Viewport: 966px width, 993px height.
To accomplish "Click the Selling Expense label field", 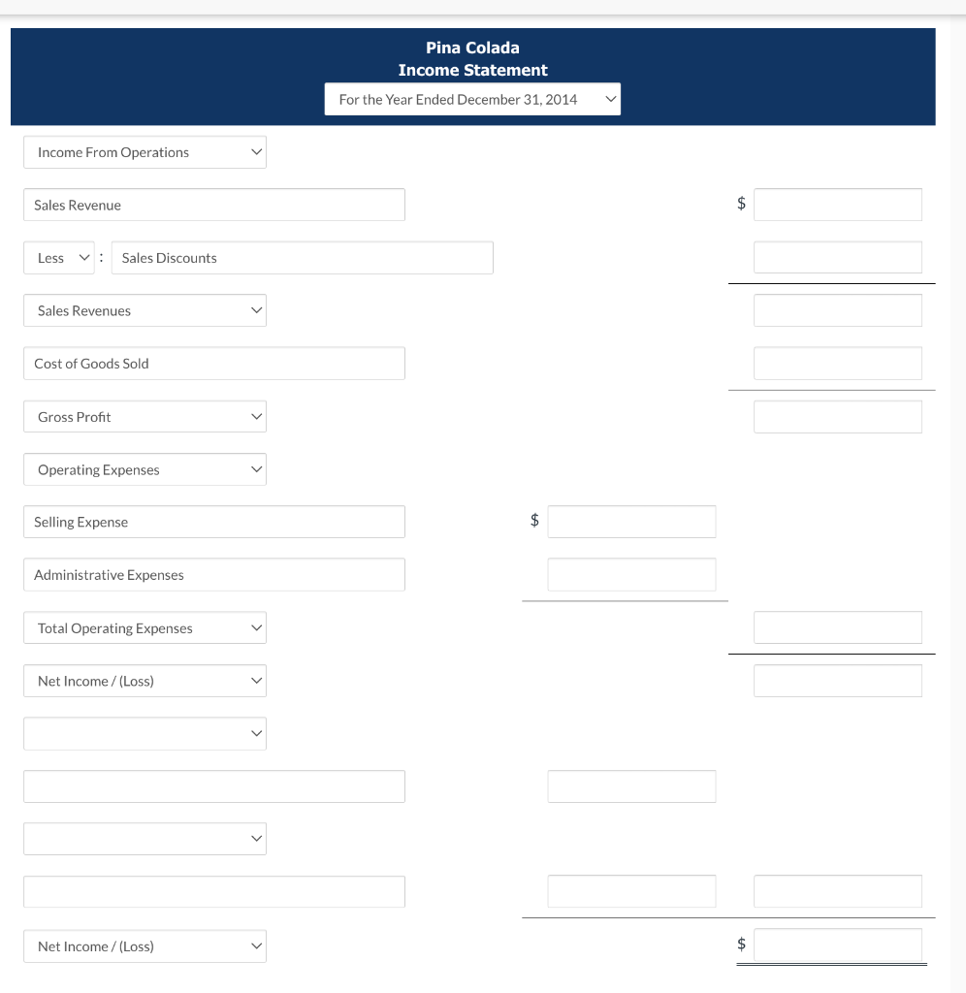I will point(213,521).
